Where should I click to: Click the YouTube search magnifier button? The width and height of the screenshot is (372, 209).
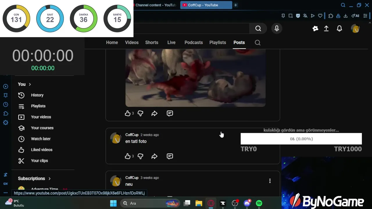(258, 28)
